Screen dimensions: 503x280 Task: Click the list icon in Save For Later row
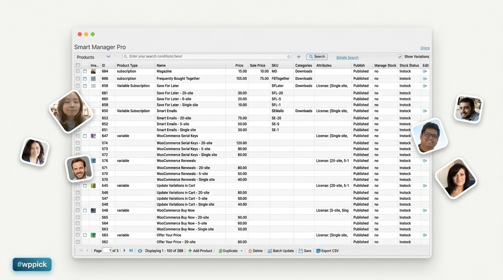pyautogui.click(x=93, y=86)
